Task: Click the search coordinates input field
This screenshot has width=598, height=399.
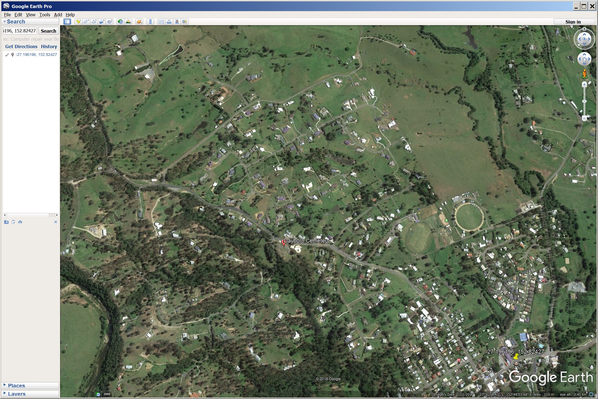Action: coord(19,31)
